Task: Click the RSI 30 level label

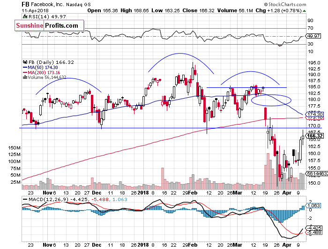Action: point(310,44)
